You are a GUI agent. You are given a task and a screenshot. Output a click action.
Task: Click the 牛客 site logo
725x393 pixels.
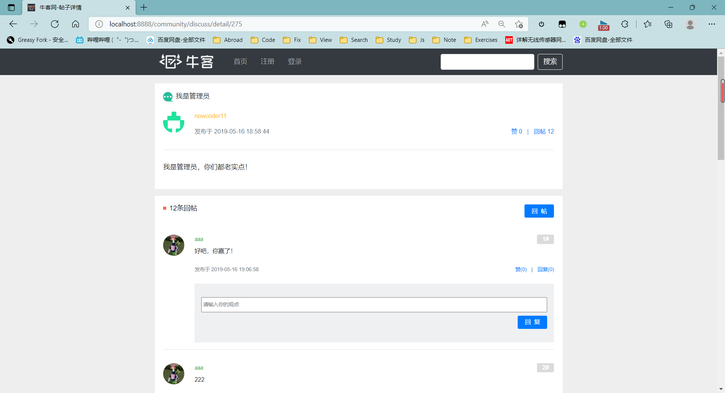187,61
